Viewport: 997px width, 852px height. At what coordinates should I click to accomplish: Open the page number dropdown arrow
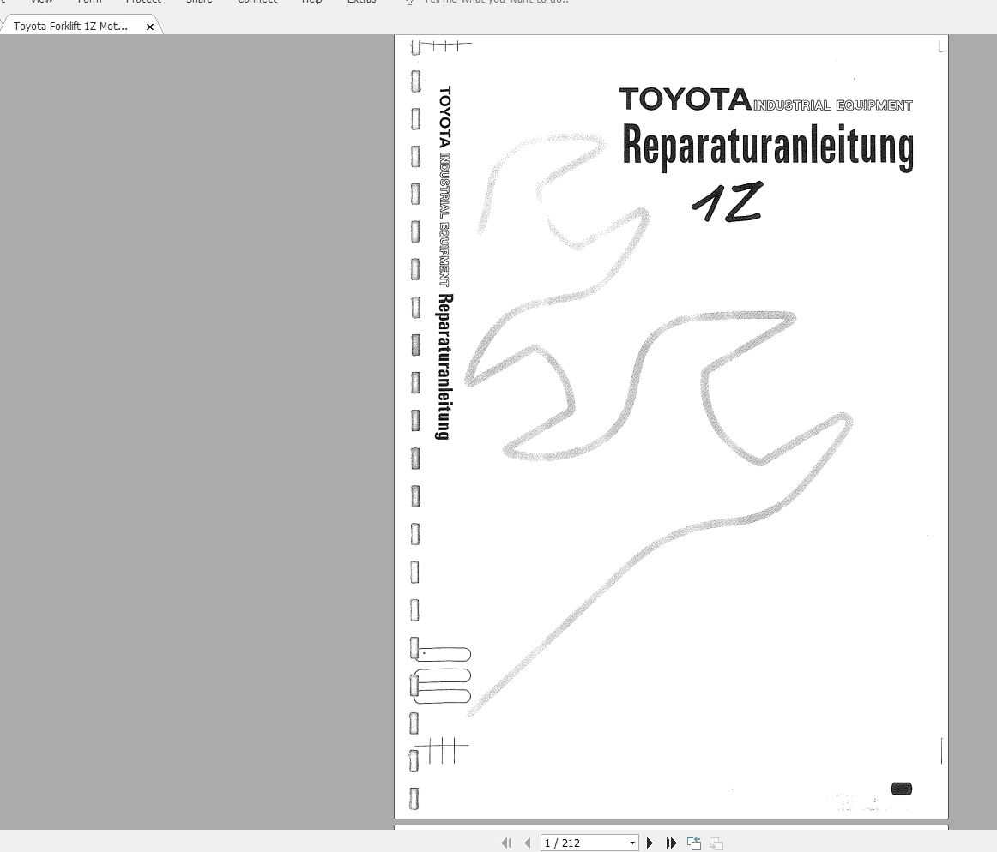tap(631, 843)
